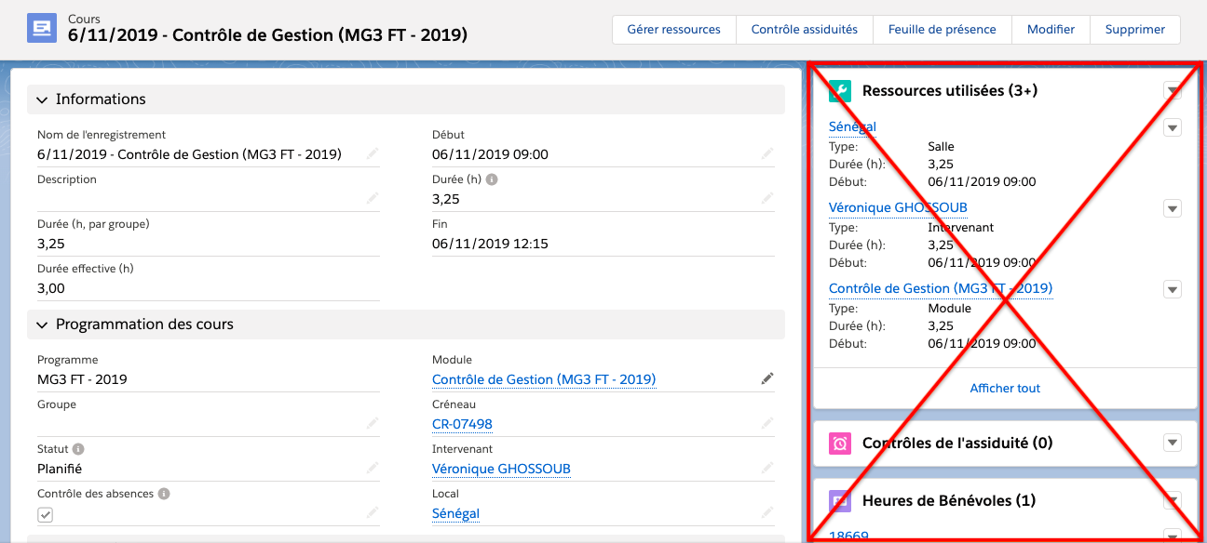The image size is (1207, 543).
Task: Click the pencil icon next to Début
Action: pos(767,154)
